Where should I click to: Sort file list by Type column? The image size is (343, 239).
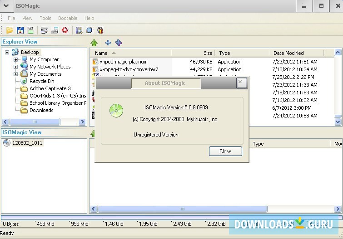pos(242,53)
